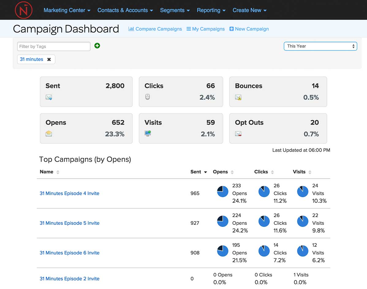Screen dimensions: 367x289
Task: Click Episode 6 Clicks pie chart
Action: (264, 251)
